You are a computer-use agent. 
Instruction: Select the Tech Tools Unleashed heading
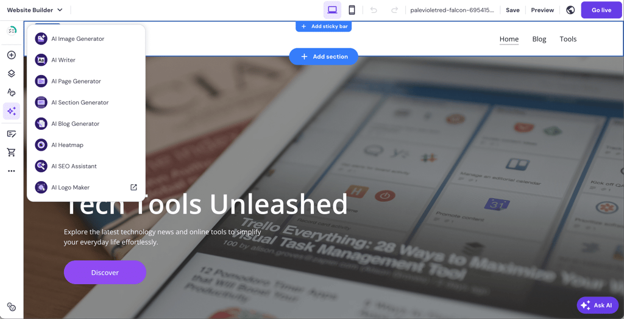click(206, 204)
